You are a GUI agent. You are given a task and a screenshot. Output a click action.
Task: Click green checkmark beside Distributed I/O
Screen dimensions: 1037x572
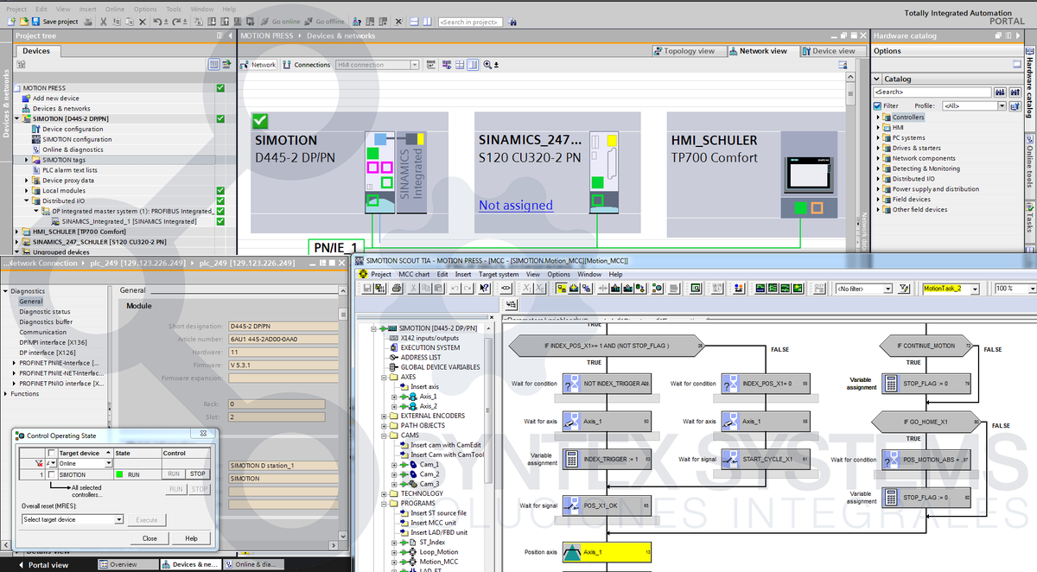[x=220, y=200]
